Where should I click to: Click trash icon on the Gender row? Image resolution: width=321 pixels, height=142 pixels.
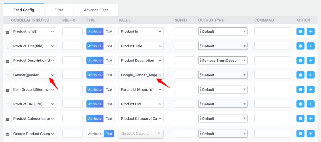pos(300,75)
